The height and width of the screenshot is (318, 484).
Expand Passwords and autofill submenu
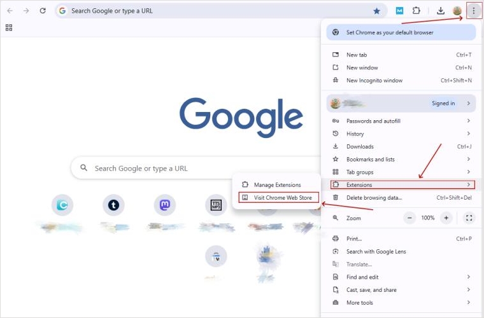(401, 121)
